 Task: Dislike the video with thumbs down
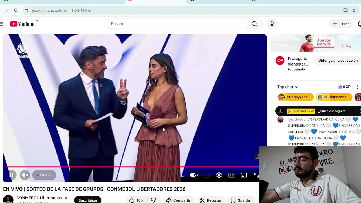(x=153, y=200)
